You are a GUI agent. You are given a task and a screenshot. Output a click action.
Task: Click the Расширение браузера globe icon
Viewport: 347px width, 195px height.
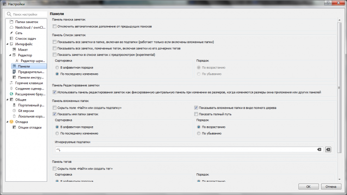[x=11, y=94]
